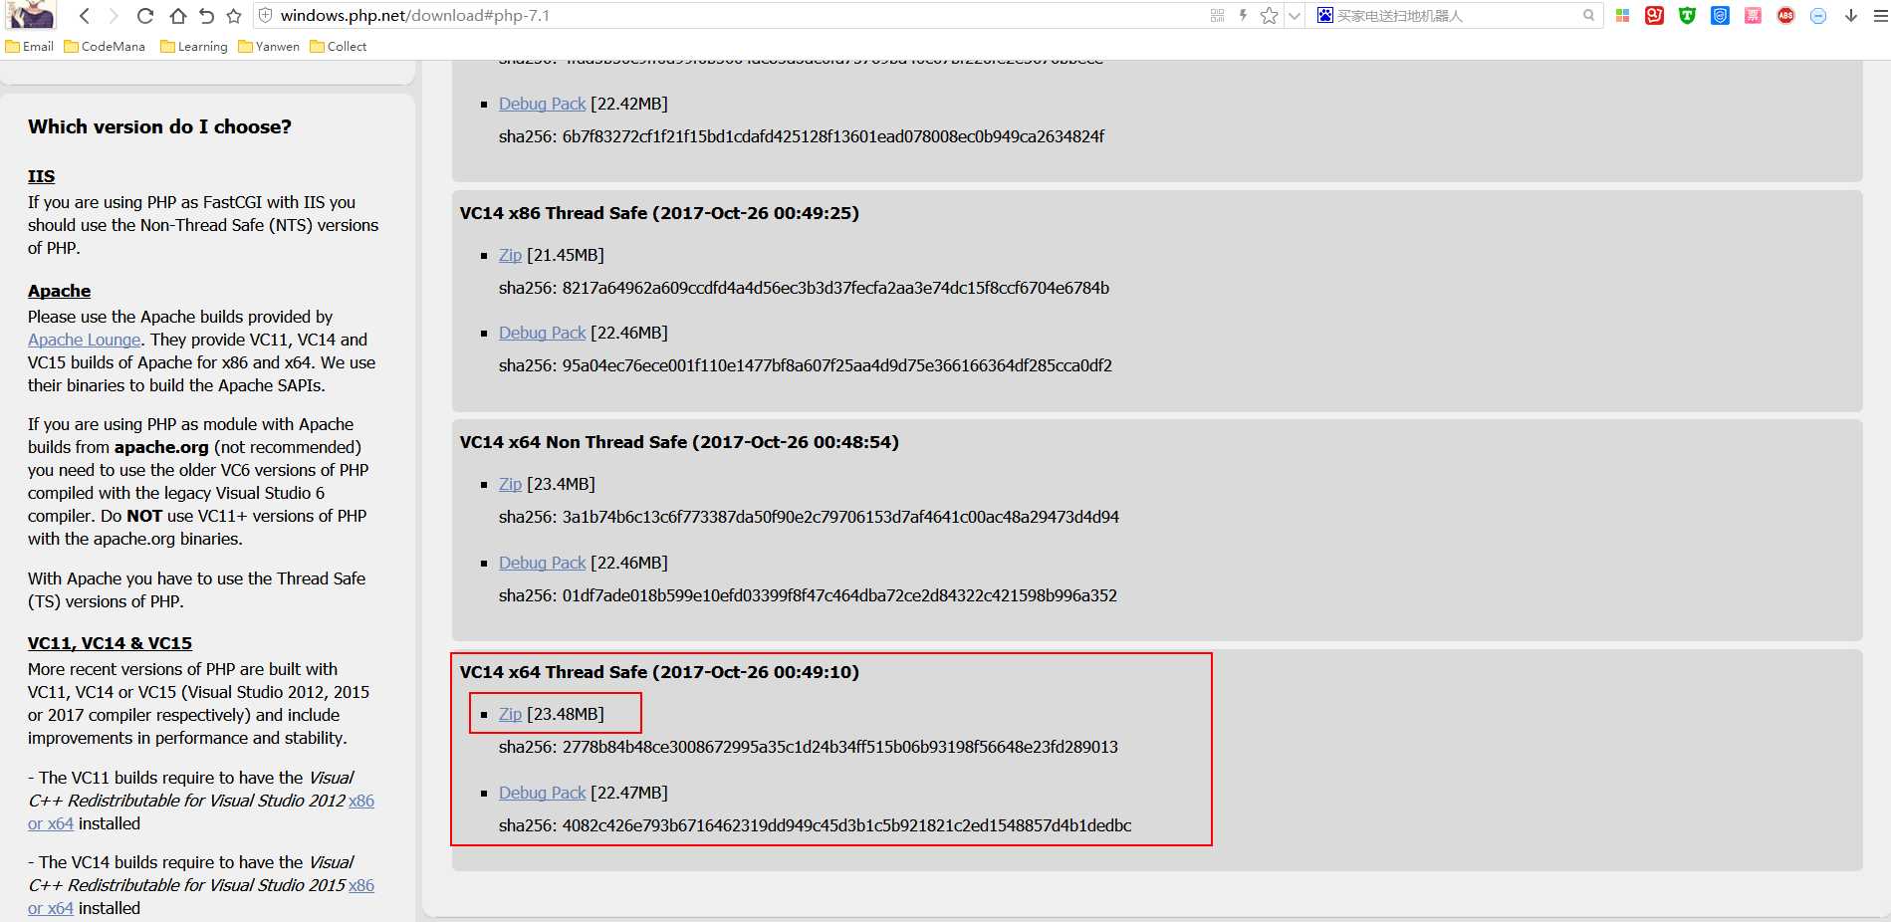Click the pink shopping extension icon
Image resolution: width=1891 pixels, height=922 pixels.
(x=1753, y=15)
